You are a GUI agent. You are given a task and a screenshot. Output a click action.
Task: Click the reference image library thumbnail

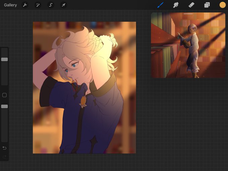(x=188, y=46)
